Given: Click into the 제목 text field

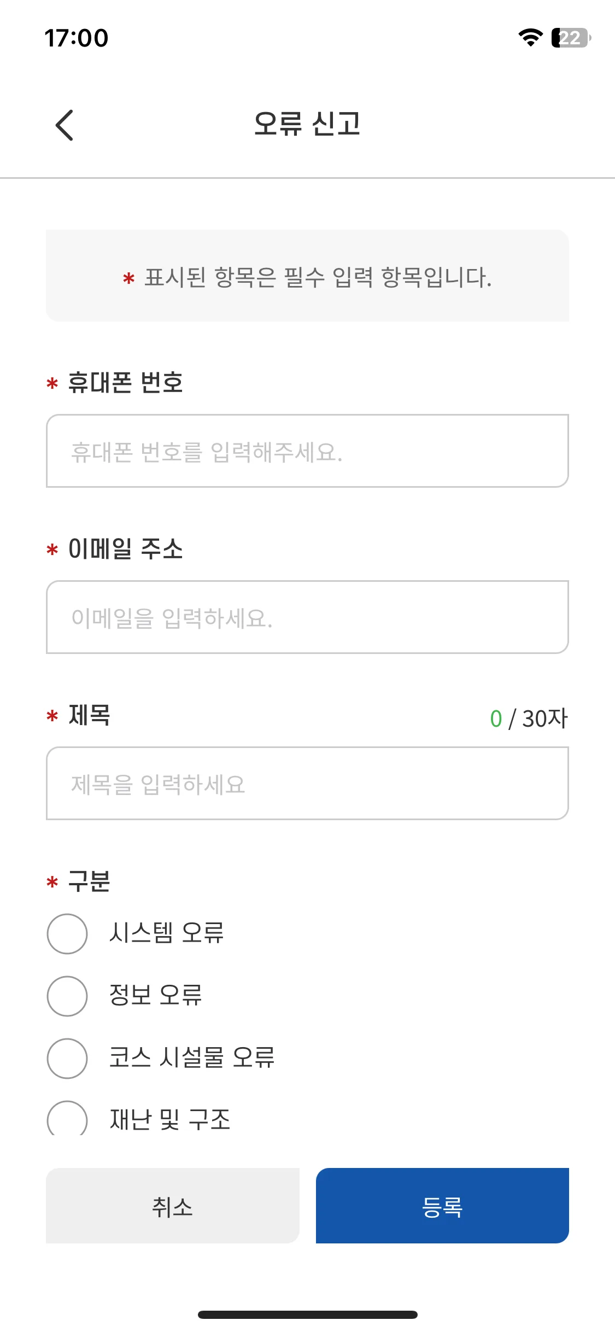Looking at the screenshot, I should [x=307, y=784].
